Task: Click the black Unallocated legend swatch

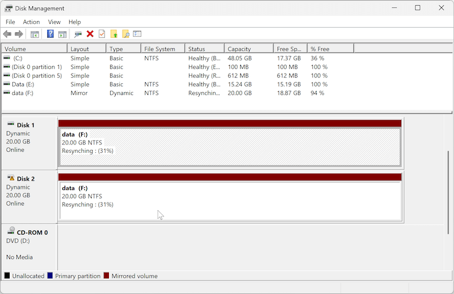Action: pyautogui.click(x=7, y=275)
